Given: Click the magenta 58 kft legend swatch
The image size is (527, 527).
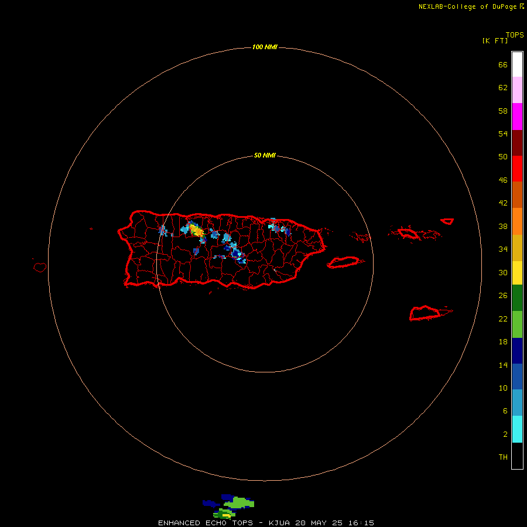Looking at the screenshot, I should [x=517, y=117].
